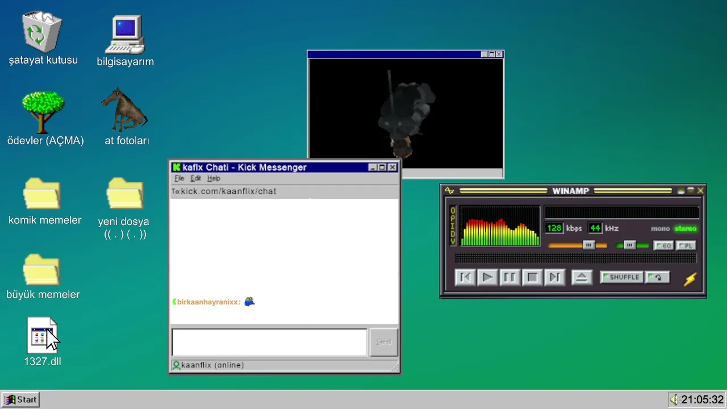
Task: Click Winamp eject button
Action: (x=581, y=277)
